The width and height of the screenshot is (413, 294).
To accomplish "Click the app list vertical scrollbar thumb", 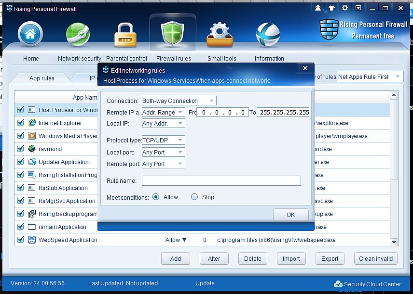I will tap(394, 139).
